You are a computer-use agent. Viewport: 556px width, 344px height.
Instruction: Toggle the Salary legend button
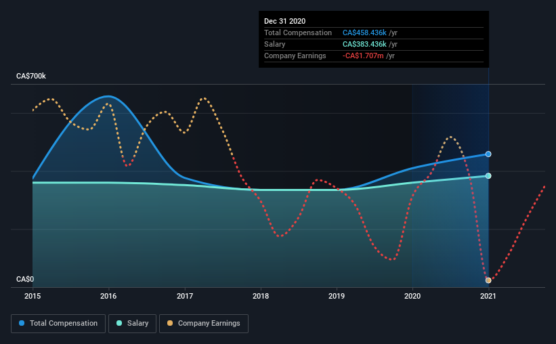point(132,324)
